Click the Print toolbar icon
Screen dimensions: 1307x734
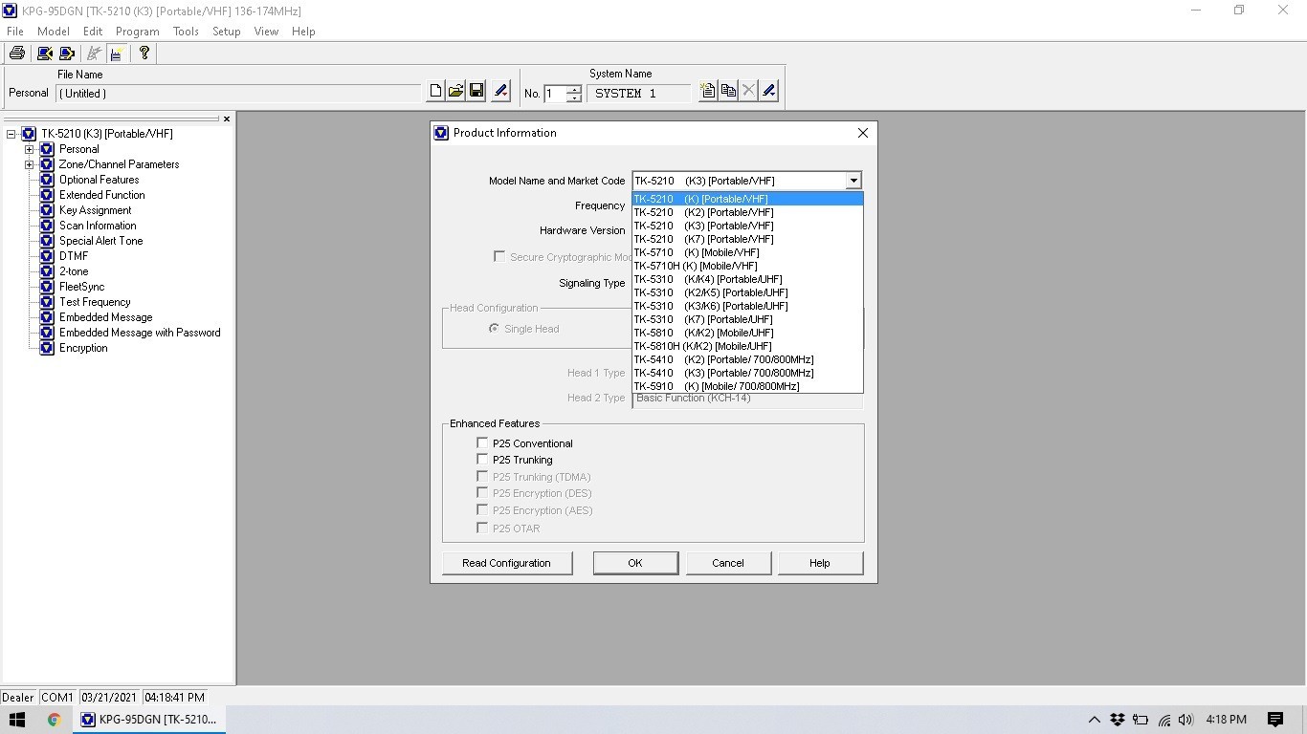[x=16, y=54]
